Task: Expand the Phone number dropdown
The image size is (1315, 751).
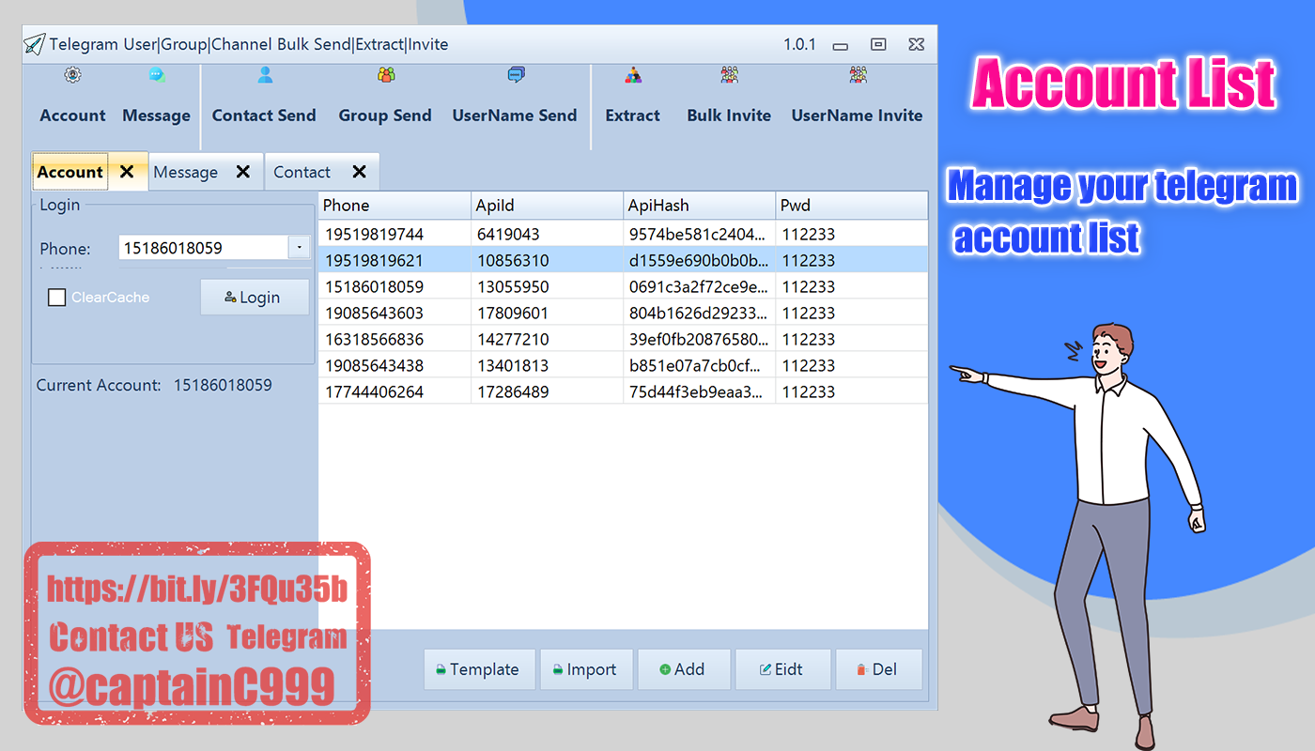Action: (x=299, y=248)
